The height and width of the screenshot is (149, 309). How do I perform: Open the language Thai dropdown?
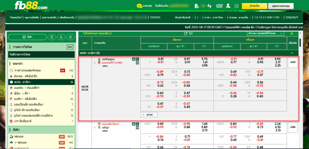pos(215,17)
